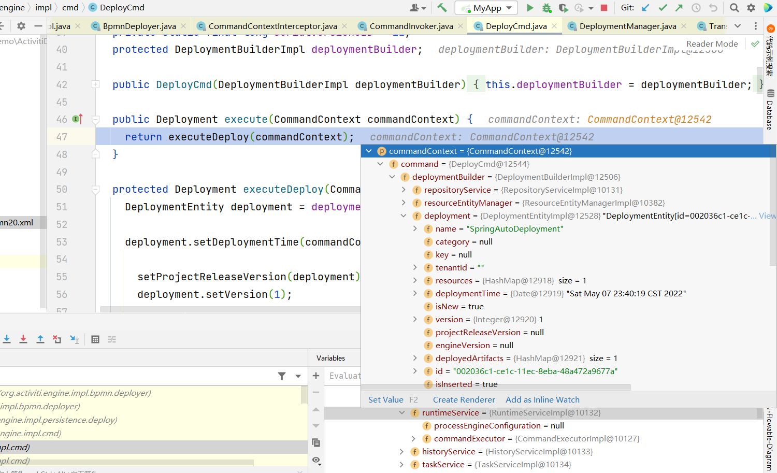Screen dimensions: 777x473
Task: Click Git commit checkmark icon
Action: (x=663, y=8)
